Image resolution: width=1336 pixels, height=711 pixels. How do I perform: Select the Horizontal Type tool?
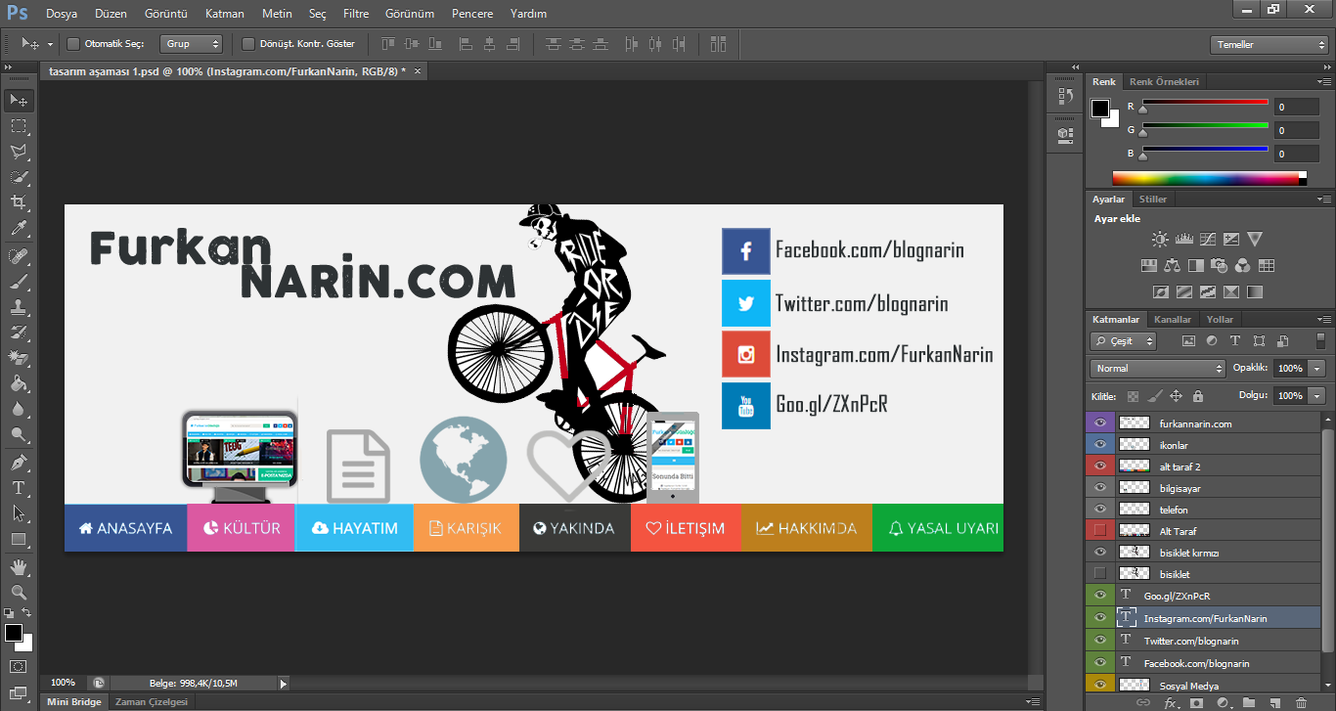(19, 488)
